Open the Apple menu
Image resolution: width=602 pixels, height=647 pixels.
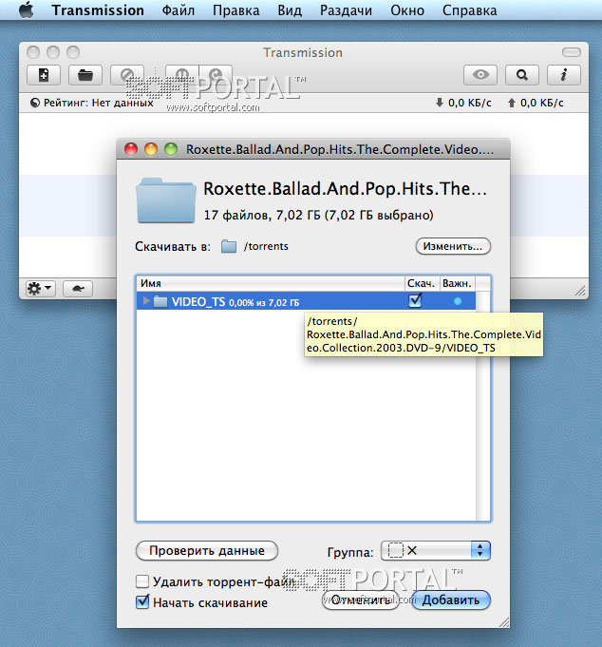pos(27,10)
